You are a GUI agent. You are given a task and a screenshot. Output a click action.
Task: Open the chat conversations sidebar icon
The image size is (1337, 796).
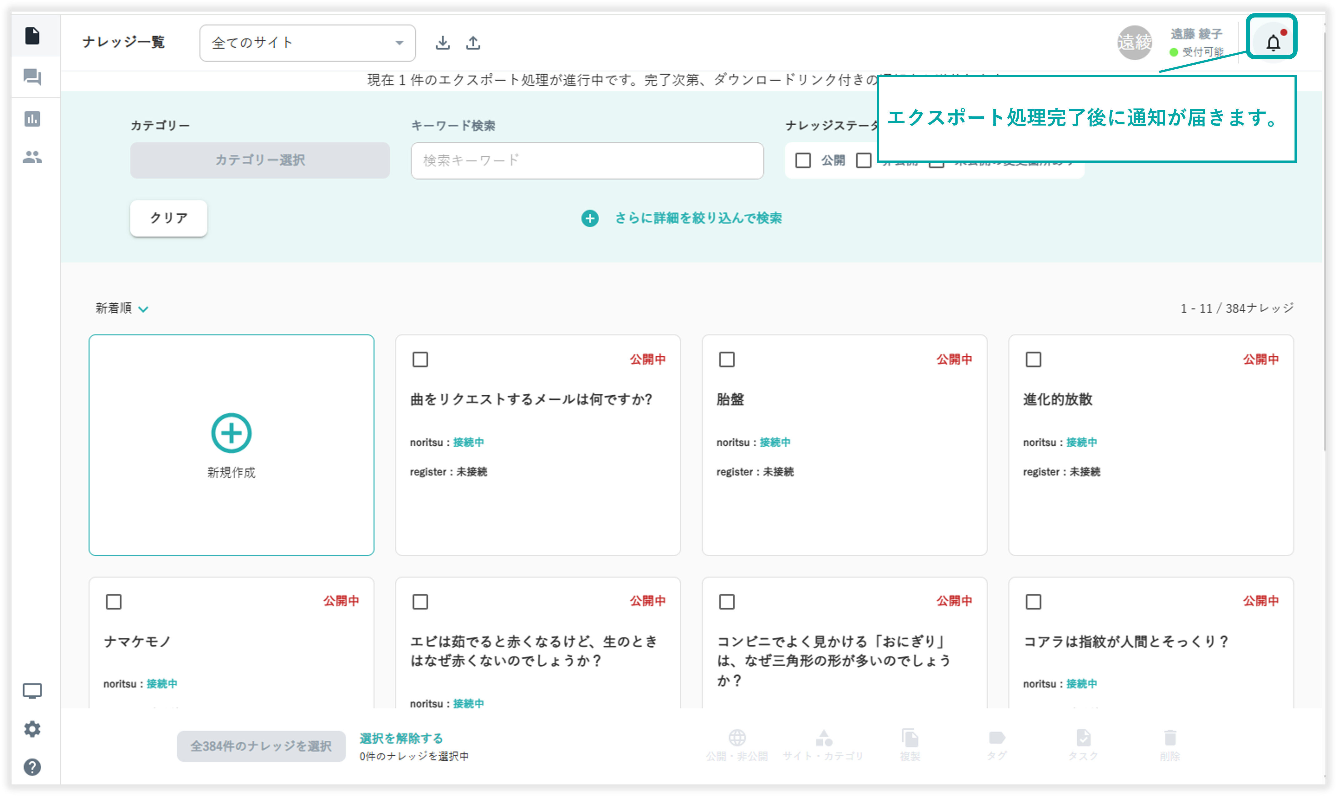pyautogui.click(x=32, y=77)
